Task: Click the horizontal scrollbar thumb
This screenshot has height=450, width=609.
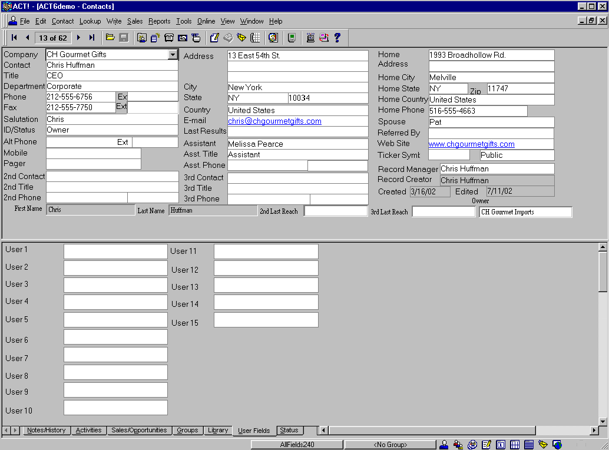Action: [432, 430]
